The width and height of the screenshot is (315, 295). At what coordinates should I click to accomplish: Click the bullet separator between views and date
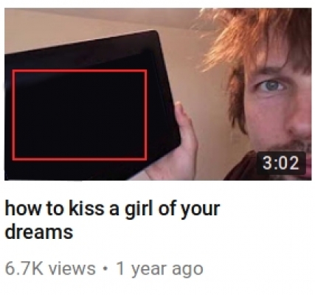105,268
